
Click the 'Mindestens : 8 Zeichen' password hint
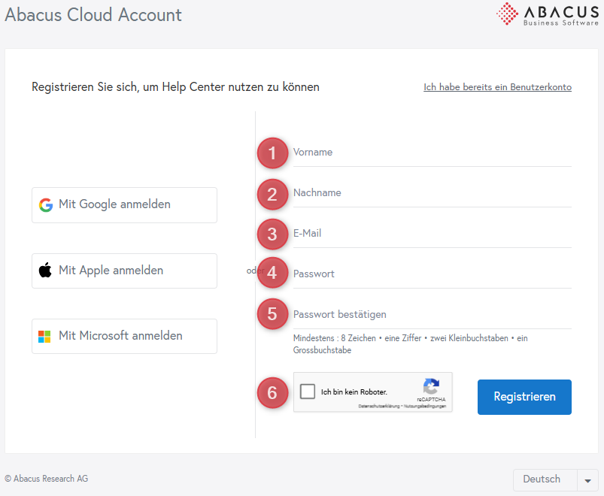pyautogui.click(x=410, y=344)
